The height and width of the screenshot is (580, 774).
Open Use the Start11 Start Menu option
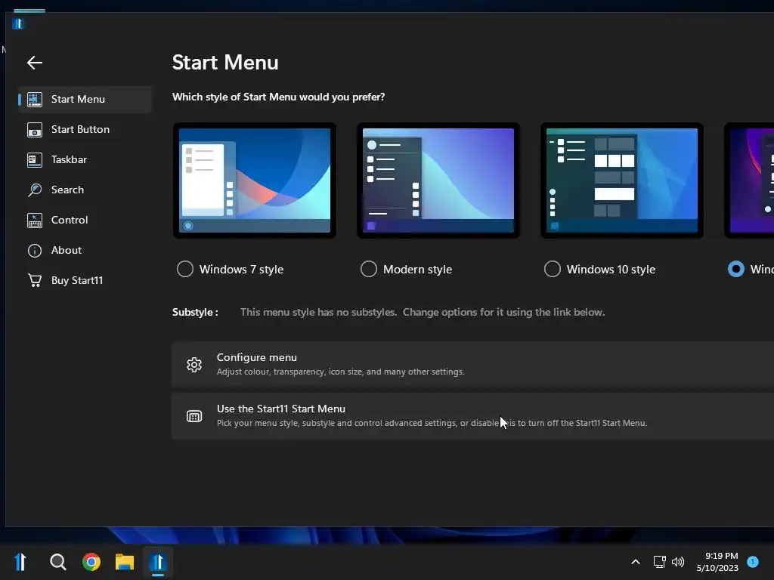point(472,416)
